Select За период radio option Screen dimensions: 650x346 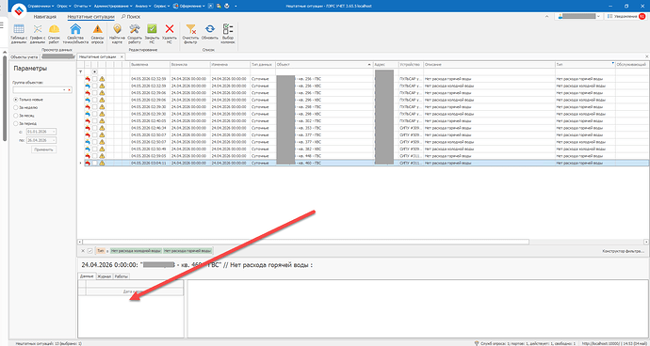click(x=25, y=123)
